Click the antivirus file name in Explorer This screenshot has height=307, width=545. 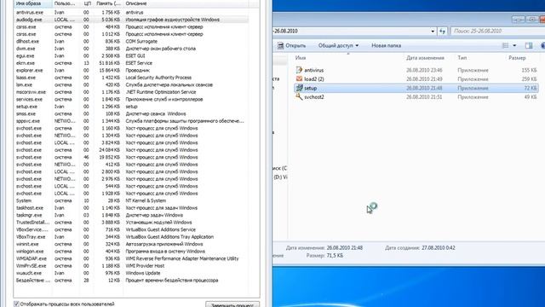click(x=314, y=70)
